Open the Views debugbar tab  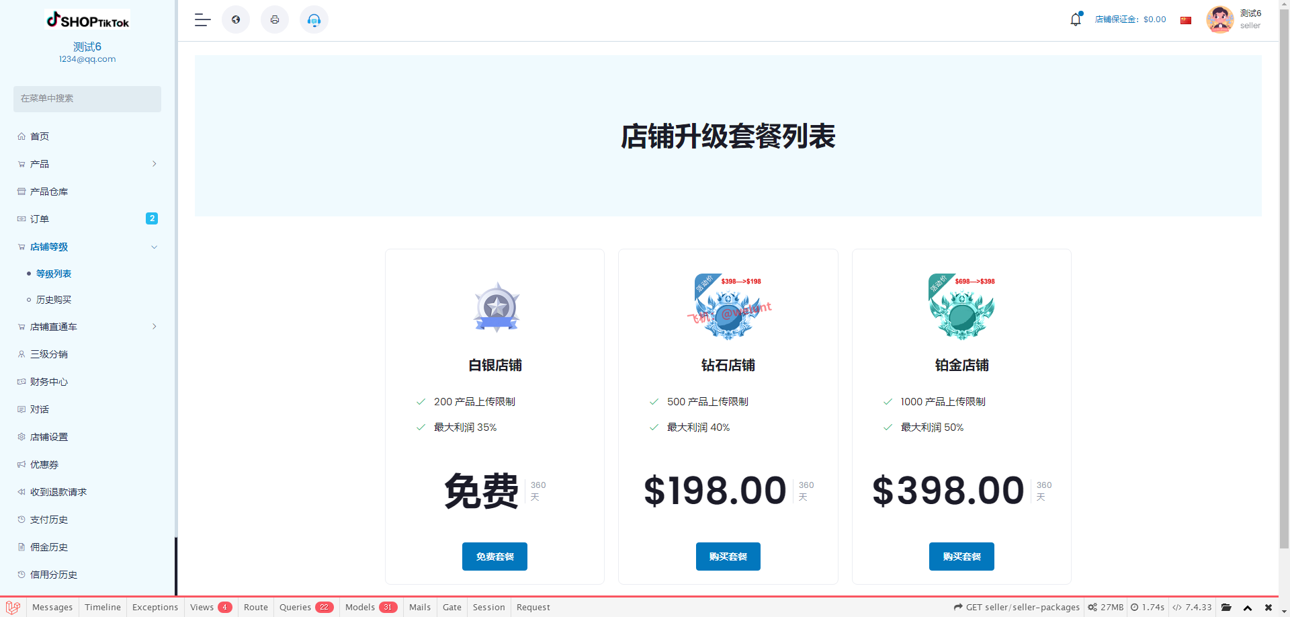[211, 607]
